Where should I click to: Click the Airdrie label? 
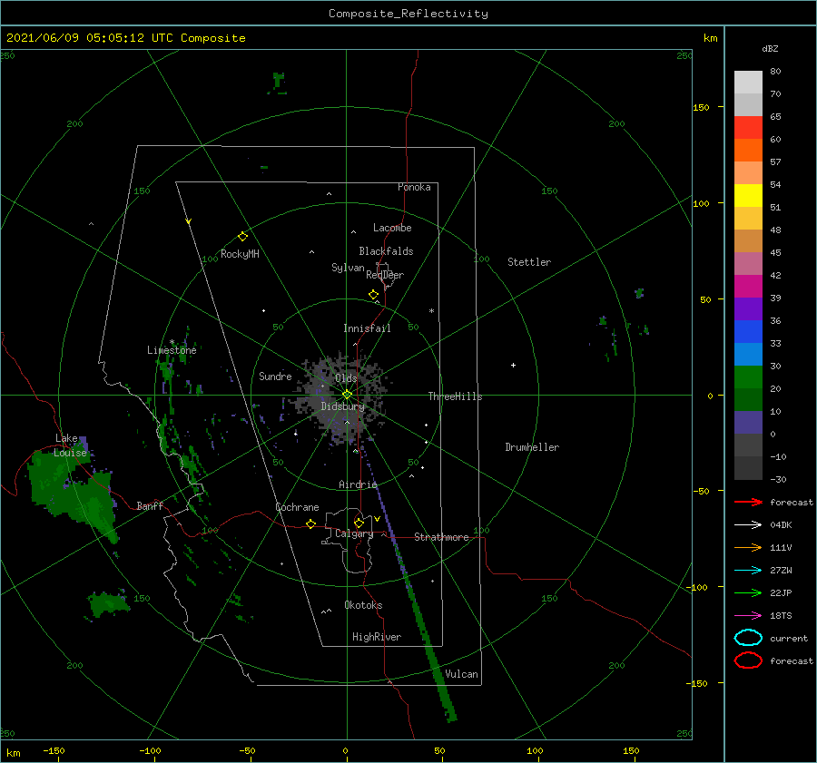[358, 484]
